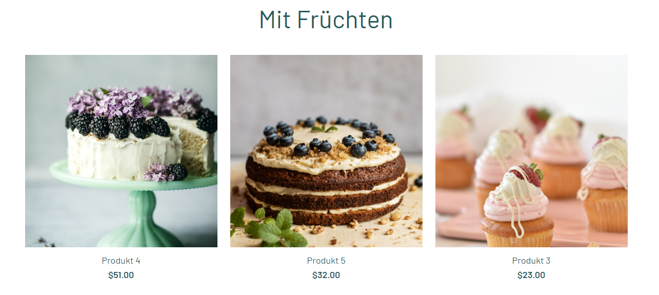659x295 pixels.
Task: Click the purple lilac flowers atop the cake
Action: pos(133,101)
